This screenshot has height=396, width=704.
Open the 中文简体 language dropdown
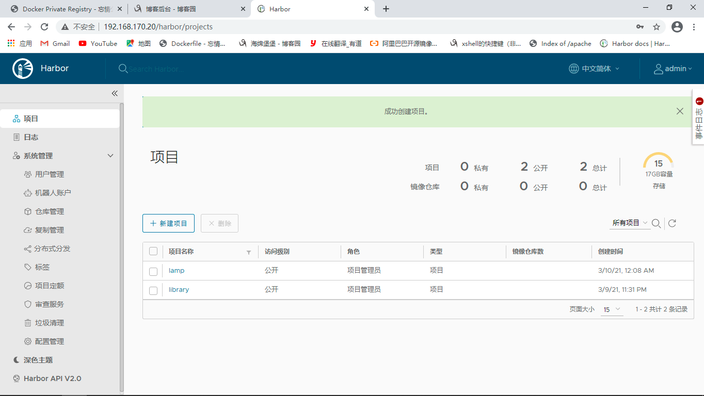click(594, 69)
